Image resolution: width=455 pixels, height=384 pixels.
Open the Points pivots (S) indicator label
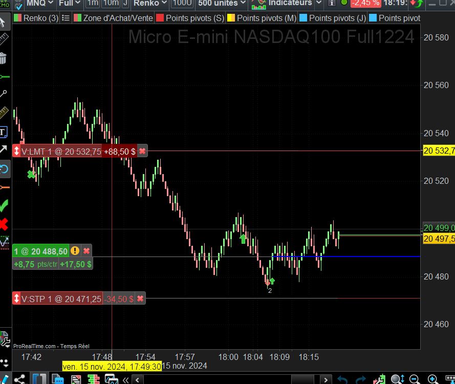(195, 18)
